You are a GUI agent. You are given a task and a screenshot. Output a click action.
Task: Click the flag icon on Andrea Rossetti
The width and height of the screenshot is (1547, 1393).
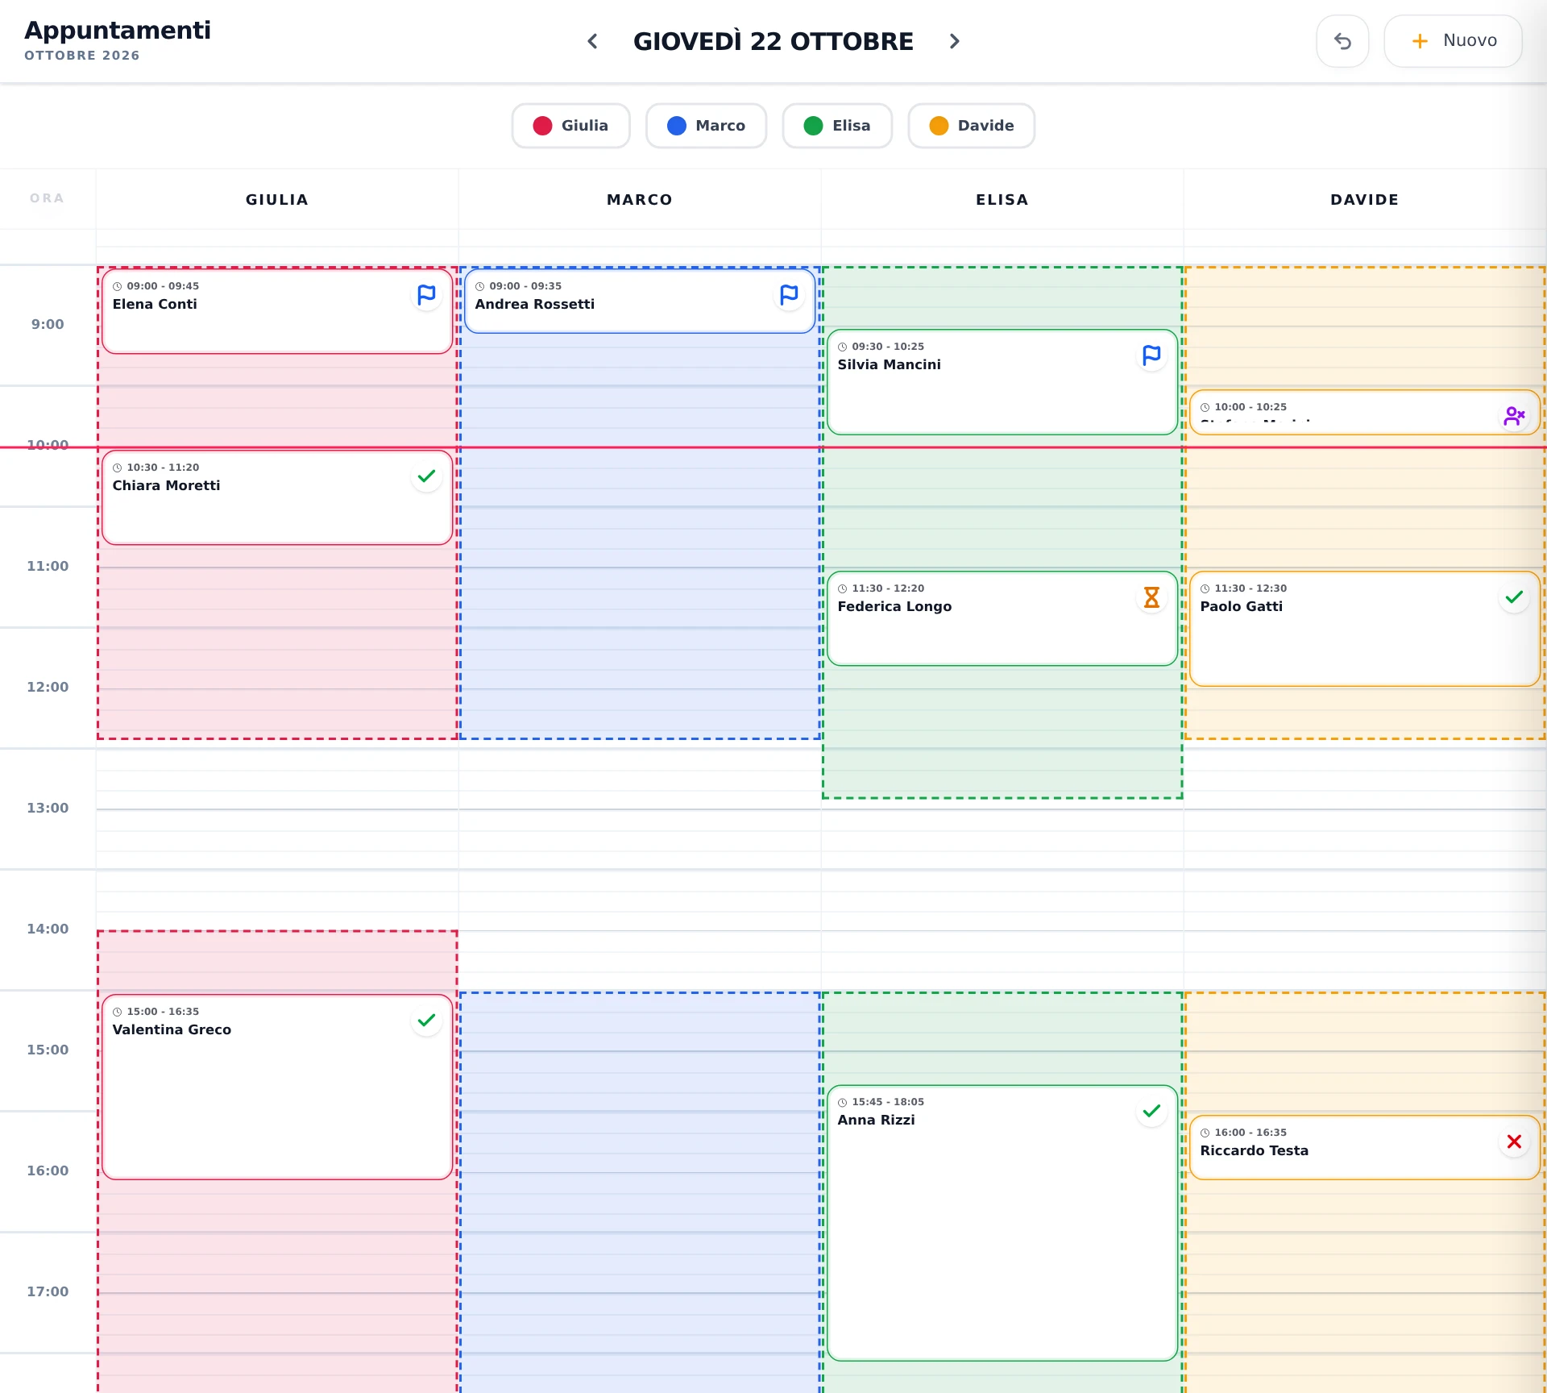[x=789, y=295]
